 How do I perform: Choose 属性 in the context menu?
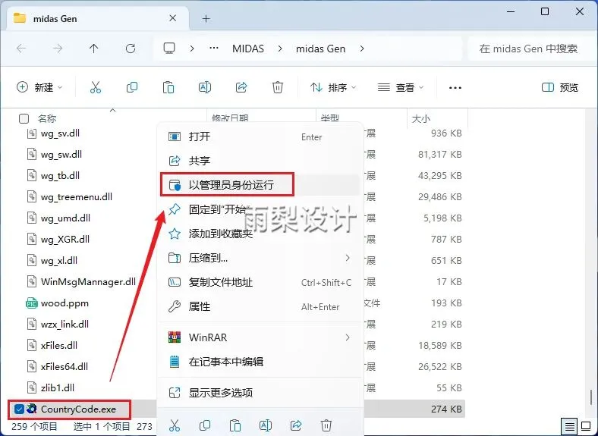click(260, 307)
